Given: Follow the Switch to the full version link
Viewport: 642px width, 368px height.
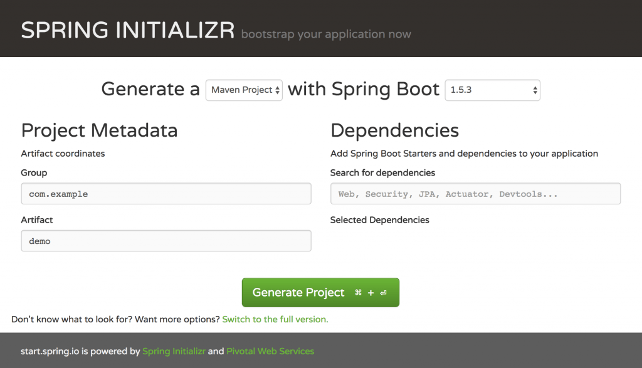Looking at the screenshot, I should point(275,319).
